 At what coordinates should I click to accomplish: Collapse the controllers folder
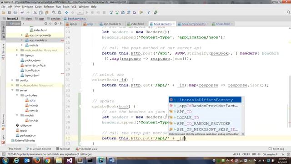coord(17,95)
